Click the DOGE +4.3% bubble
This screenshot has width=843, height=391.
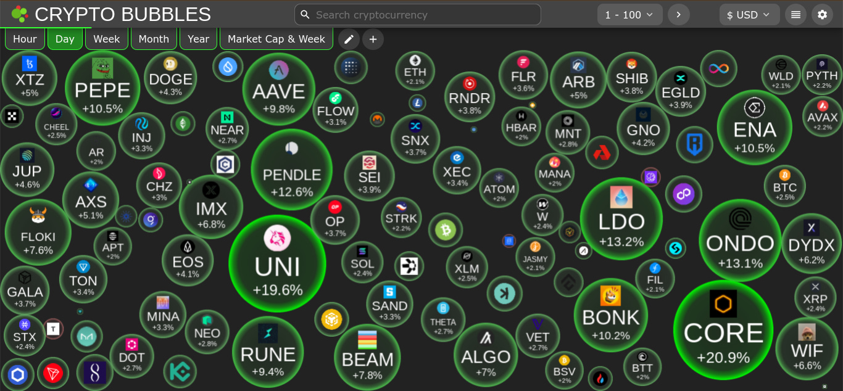tap(170, 78)
